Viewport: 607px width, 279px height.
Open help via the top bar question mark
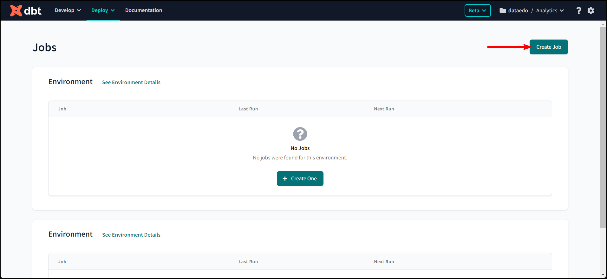(x=578, y=10)
